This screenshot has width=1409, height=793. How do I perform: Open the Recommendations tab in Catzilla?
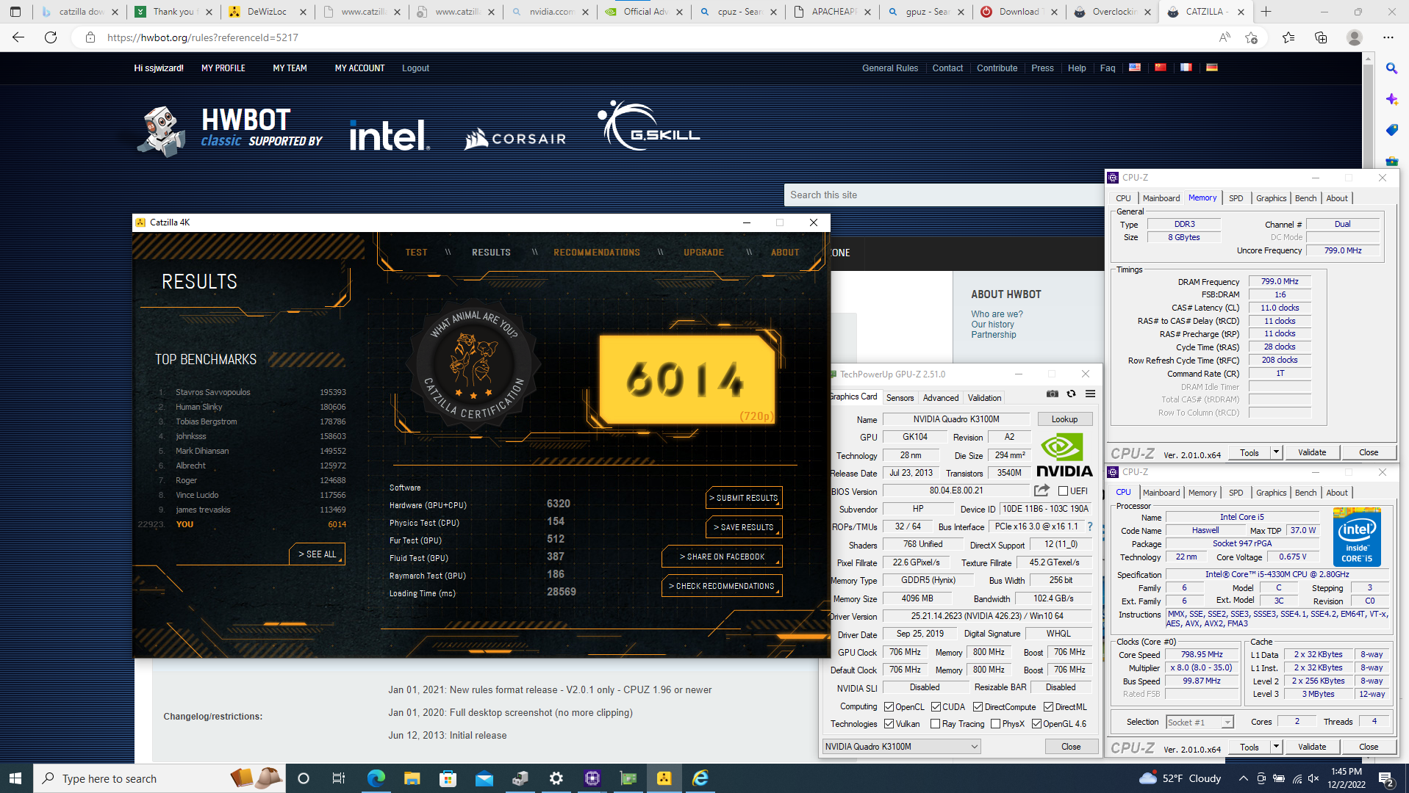[597, 253]
